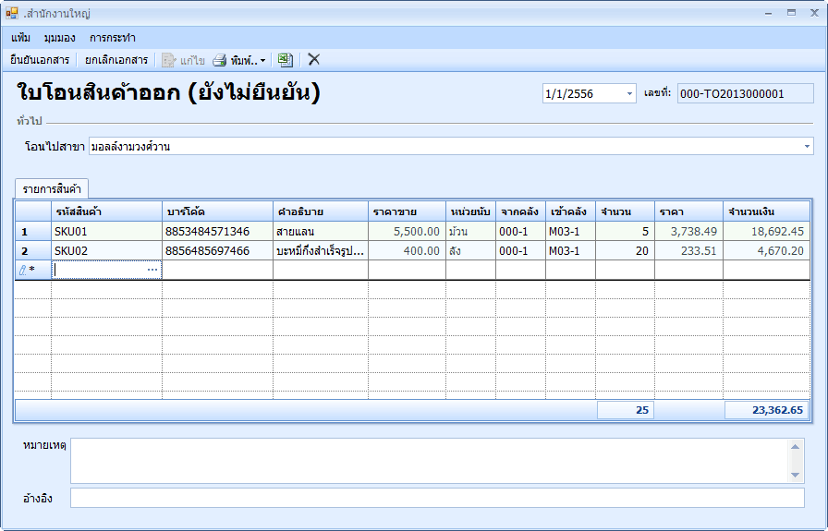Click into the อ้างอิง reference field
828x531 pixels.
tap(436, 498)
